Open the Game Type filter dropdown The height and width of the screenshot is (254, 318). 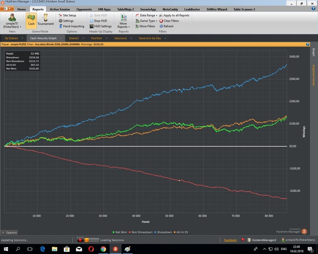pos(146,21)
